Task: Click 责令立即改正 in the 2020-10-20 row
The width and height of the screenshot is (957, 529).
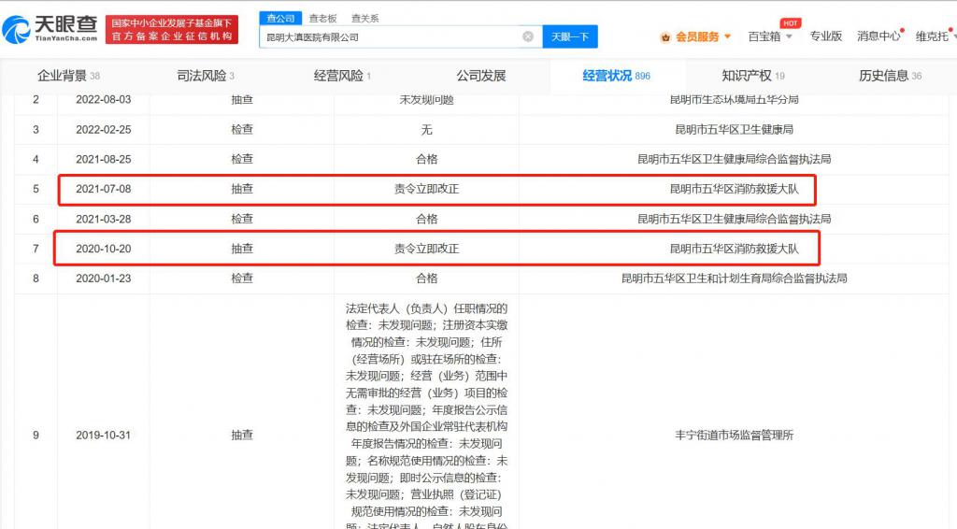Action: coord(426,249)
